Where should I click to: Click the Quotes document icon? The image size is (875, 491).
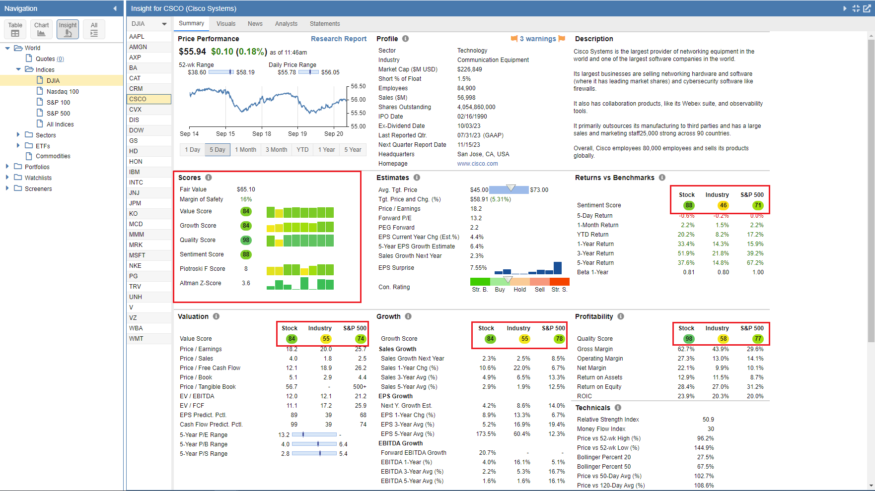[29, 59]
